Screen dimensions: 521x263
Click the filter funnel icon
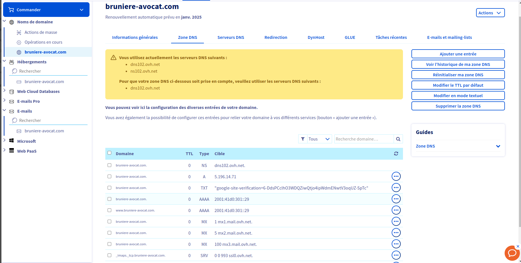[x=303, y=139]
